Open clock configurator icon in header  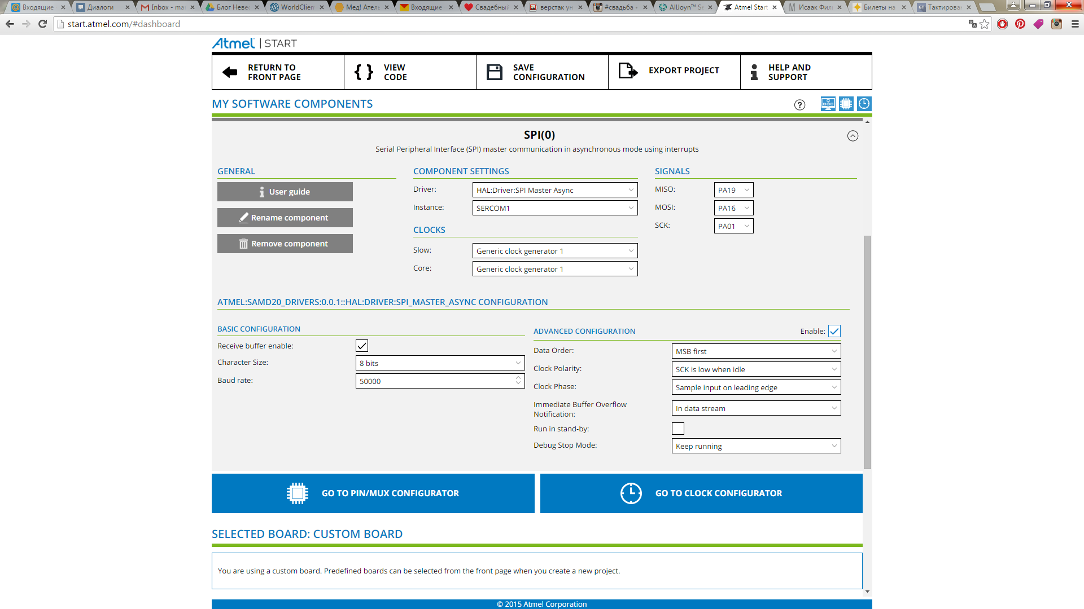point(864,104)
